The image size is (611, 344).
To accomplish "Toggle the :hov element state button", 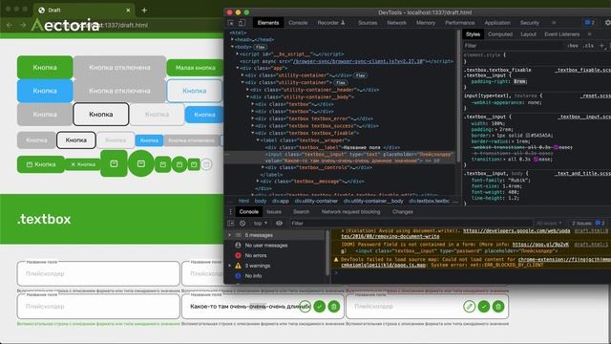I will [573, 46].
